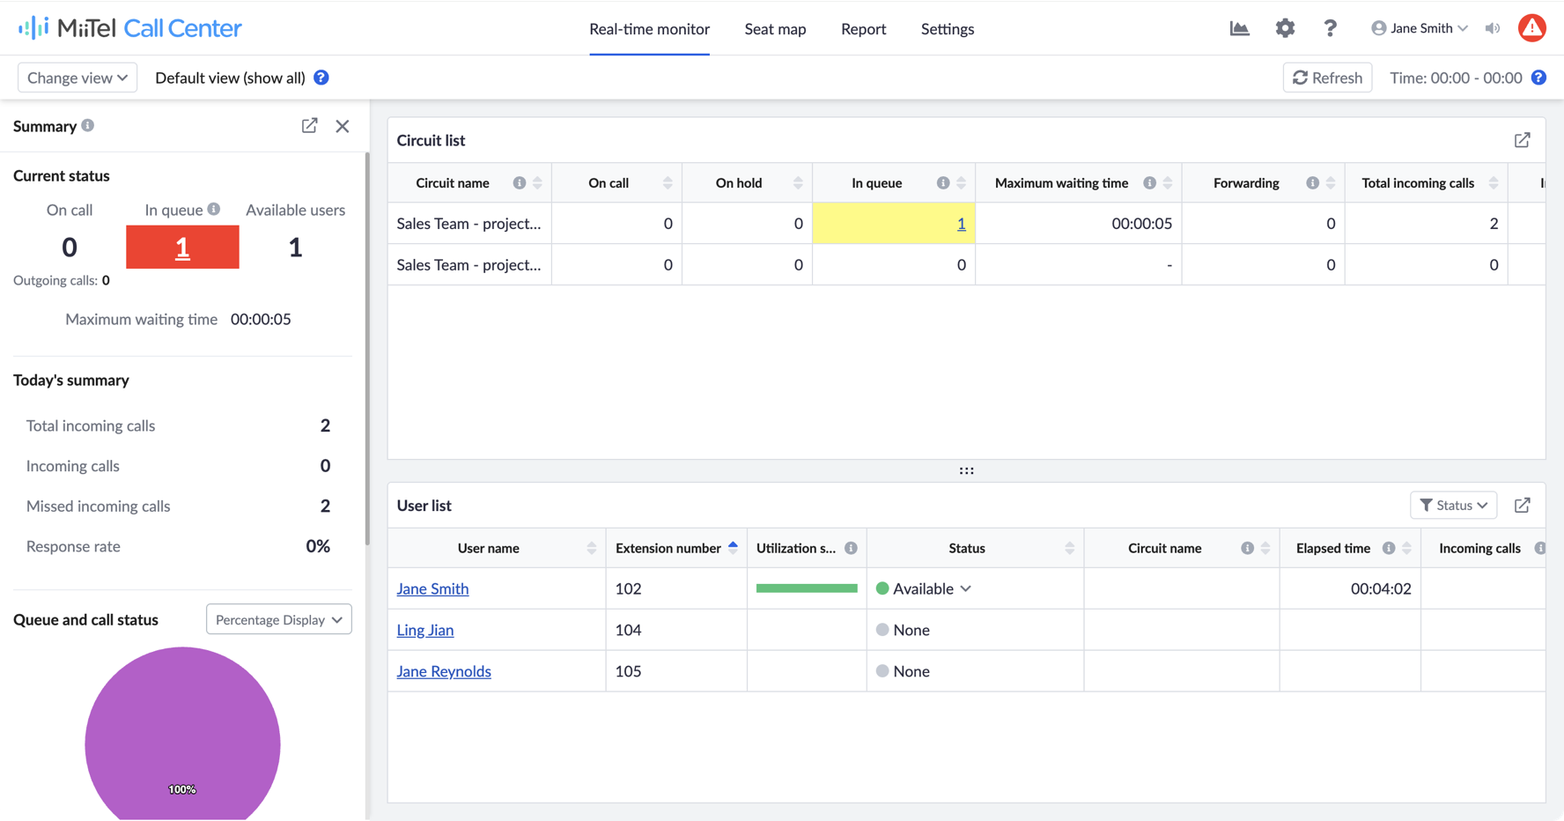Click the Refresh button
This screenshot has width=1564, height=821.
[x=1327, y=78]
